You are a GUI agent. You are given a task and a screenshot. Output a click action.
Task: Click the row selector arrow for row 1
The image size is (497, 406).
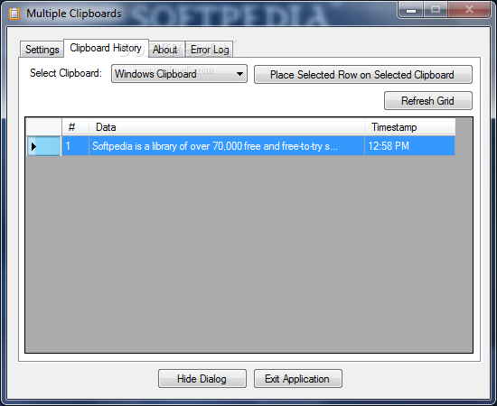tap(43, 146)
